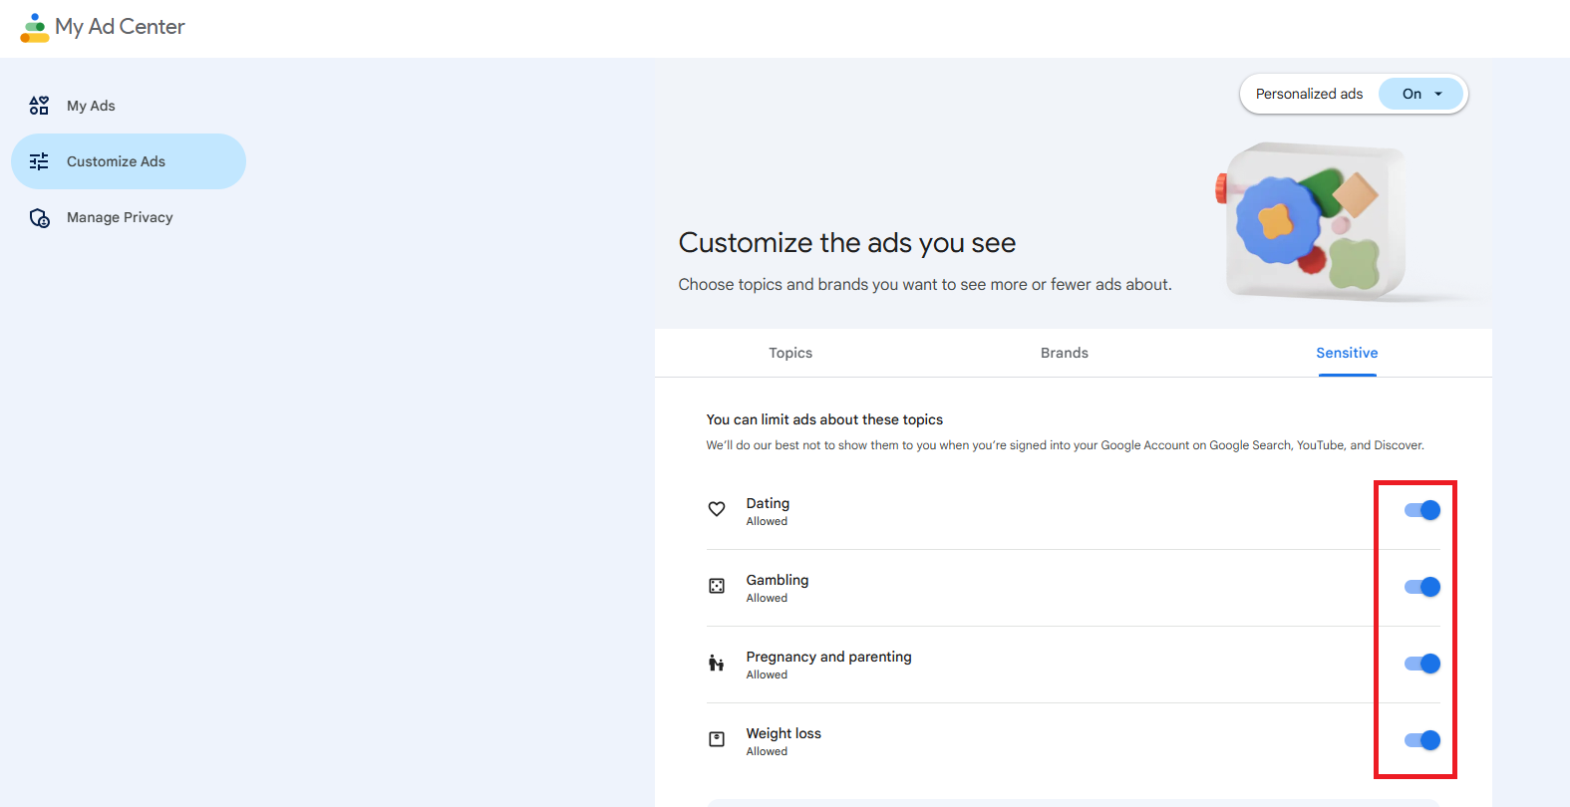Image resolution: width=1570 pixels, height=807 pixels.
Task: Click the My Ads sidebar icon
Action: (x=39, y=106)
